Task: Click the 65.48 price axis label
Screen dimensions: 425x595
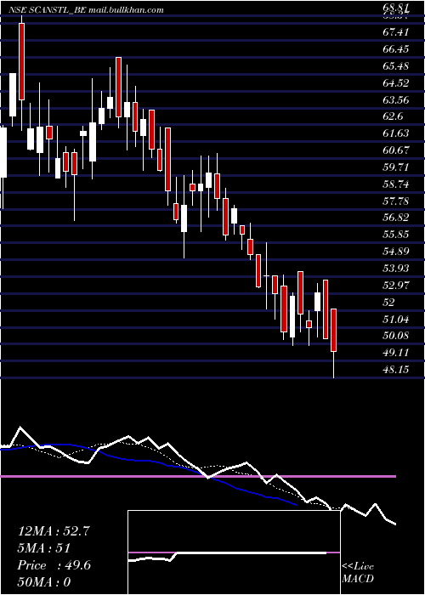Action: pyautogui.click(x=396, y=66)
